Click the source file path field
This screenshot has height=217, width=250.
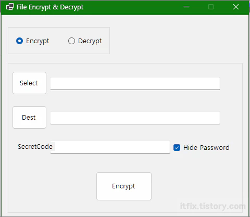(x=135, y=84)
